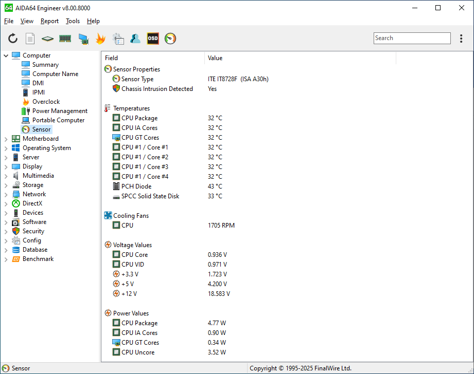This screenshot has height=374, width=474.
Task: Click the Storage disk icon in tree
Action: tap(16, 185)
